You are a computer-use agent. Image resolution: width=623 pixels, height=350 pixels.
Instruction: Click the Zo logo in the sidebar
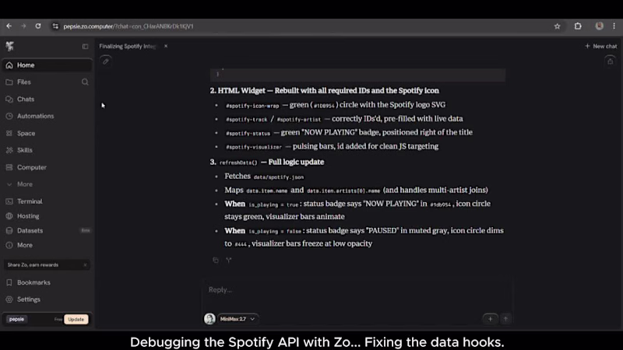coord(9,47)
